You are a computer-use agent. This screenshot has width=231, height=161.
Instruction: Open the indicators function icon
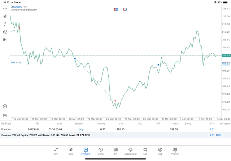[x=5, y=24]
